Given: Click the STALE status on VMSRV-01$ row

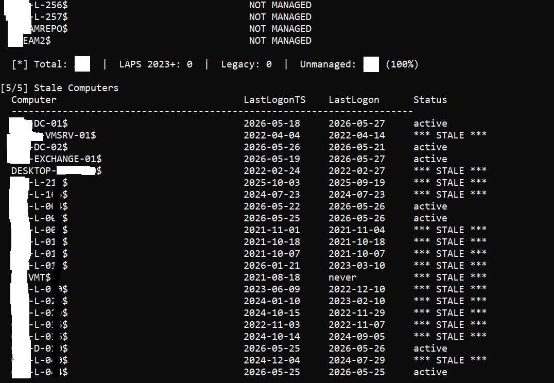Looking at the screenshot, I should point(450,135).
